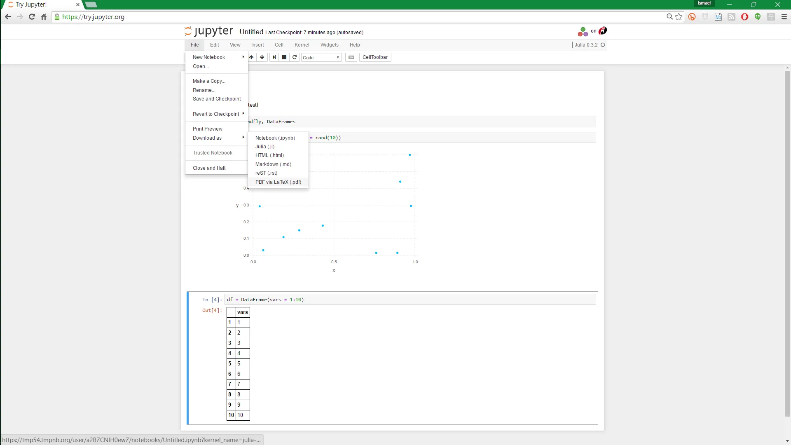Image resolution: width=791 pixels, height=445 pixels.
Task: Move selected cell down with arrow icon
Action: pos(262,57)
